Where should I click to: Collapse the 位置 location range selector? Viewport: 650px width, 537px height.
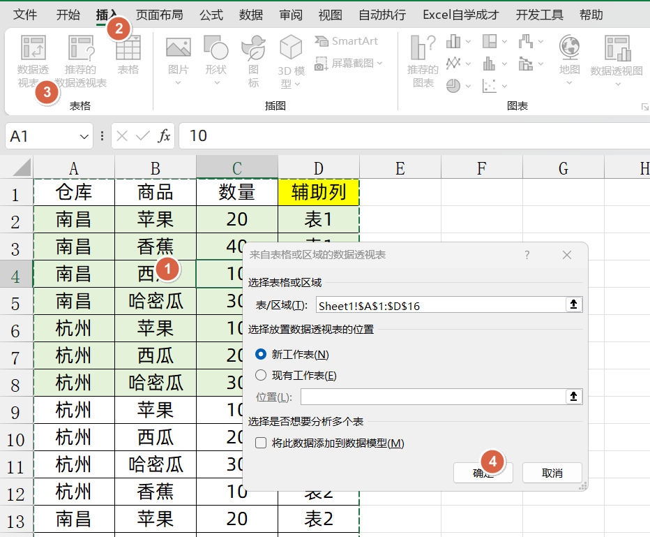[574, 397]
